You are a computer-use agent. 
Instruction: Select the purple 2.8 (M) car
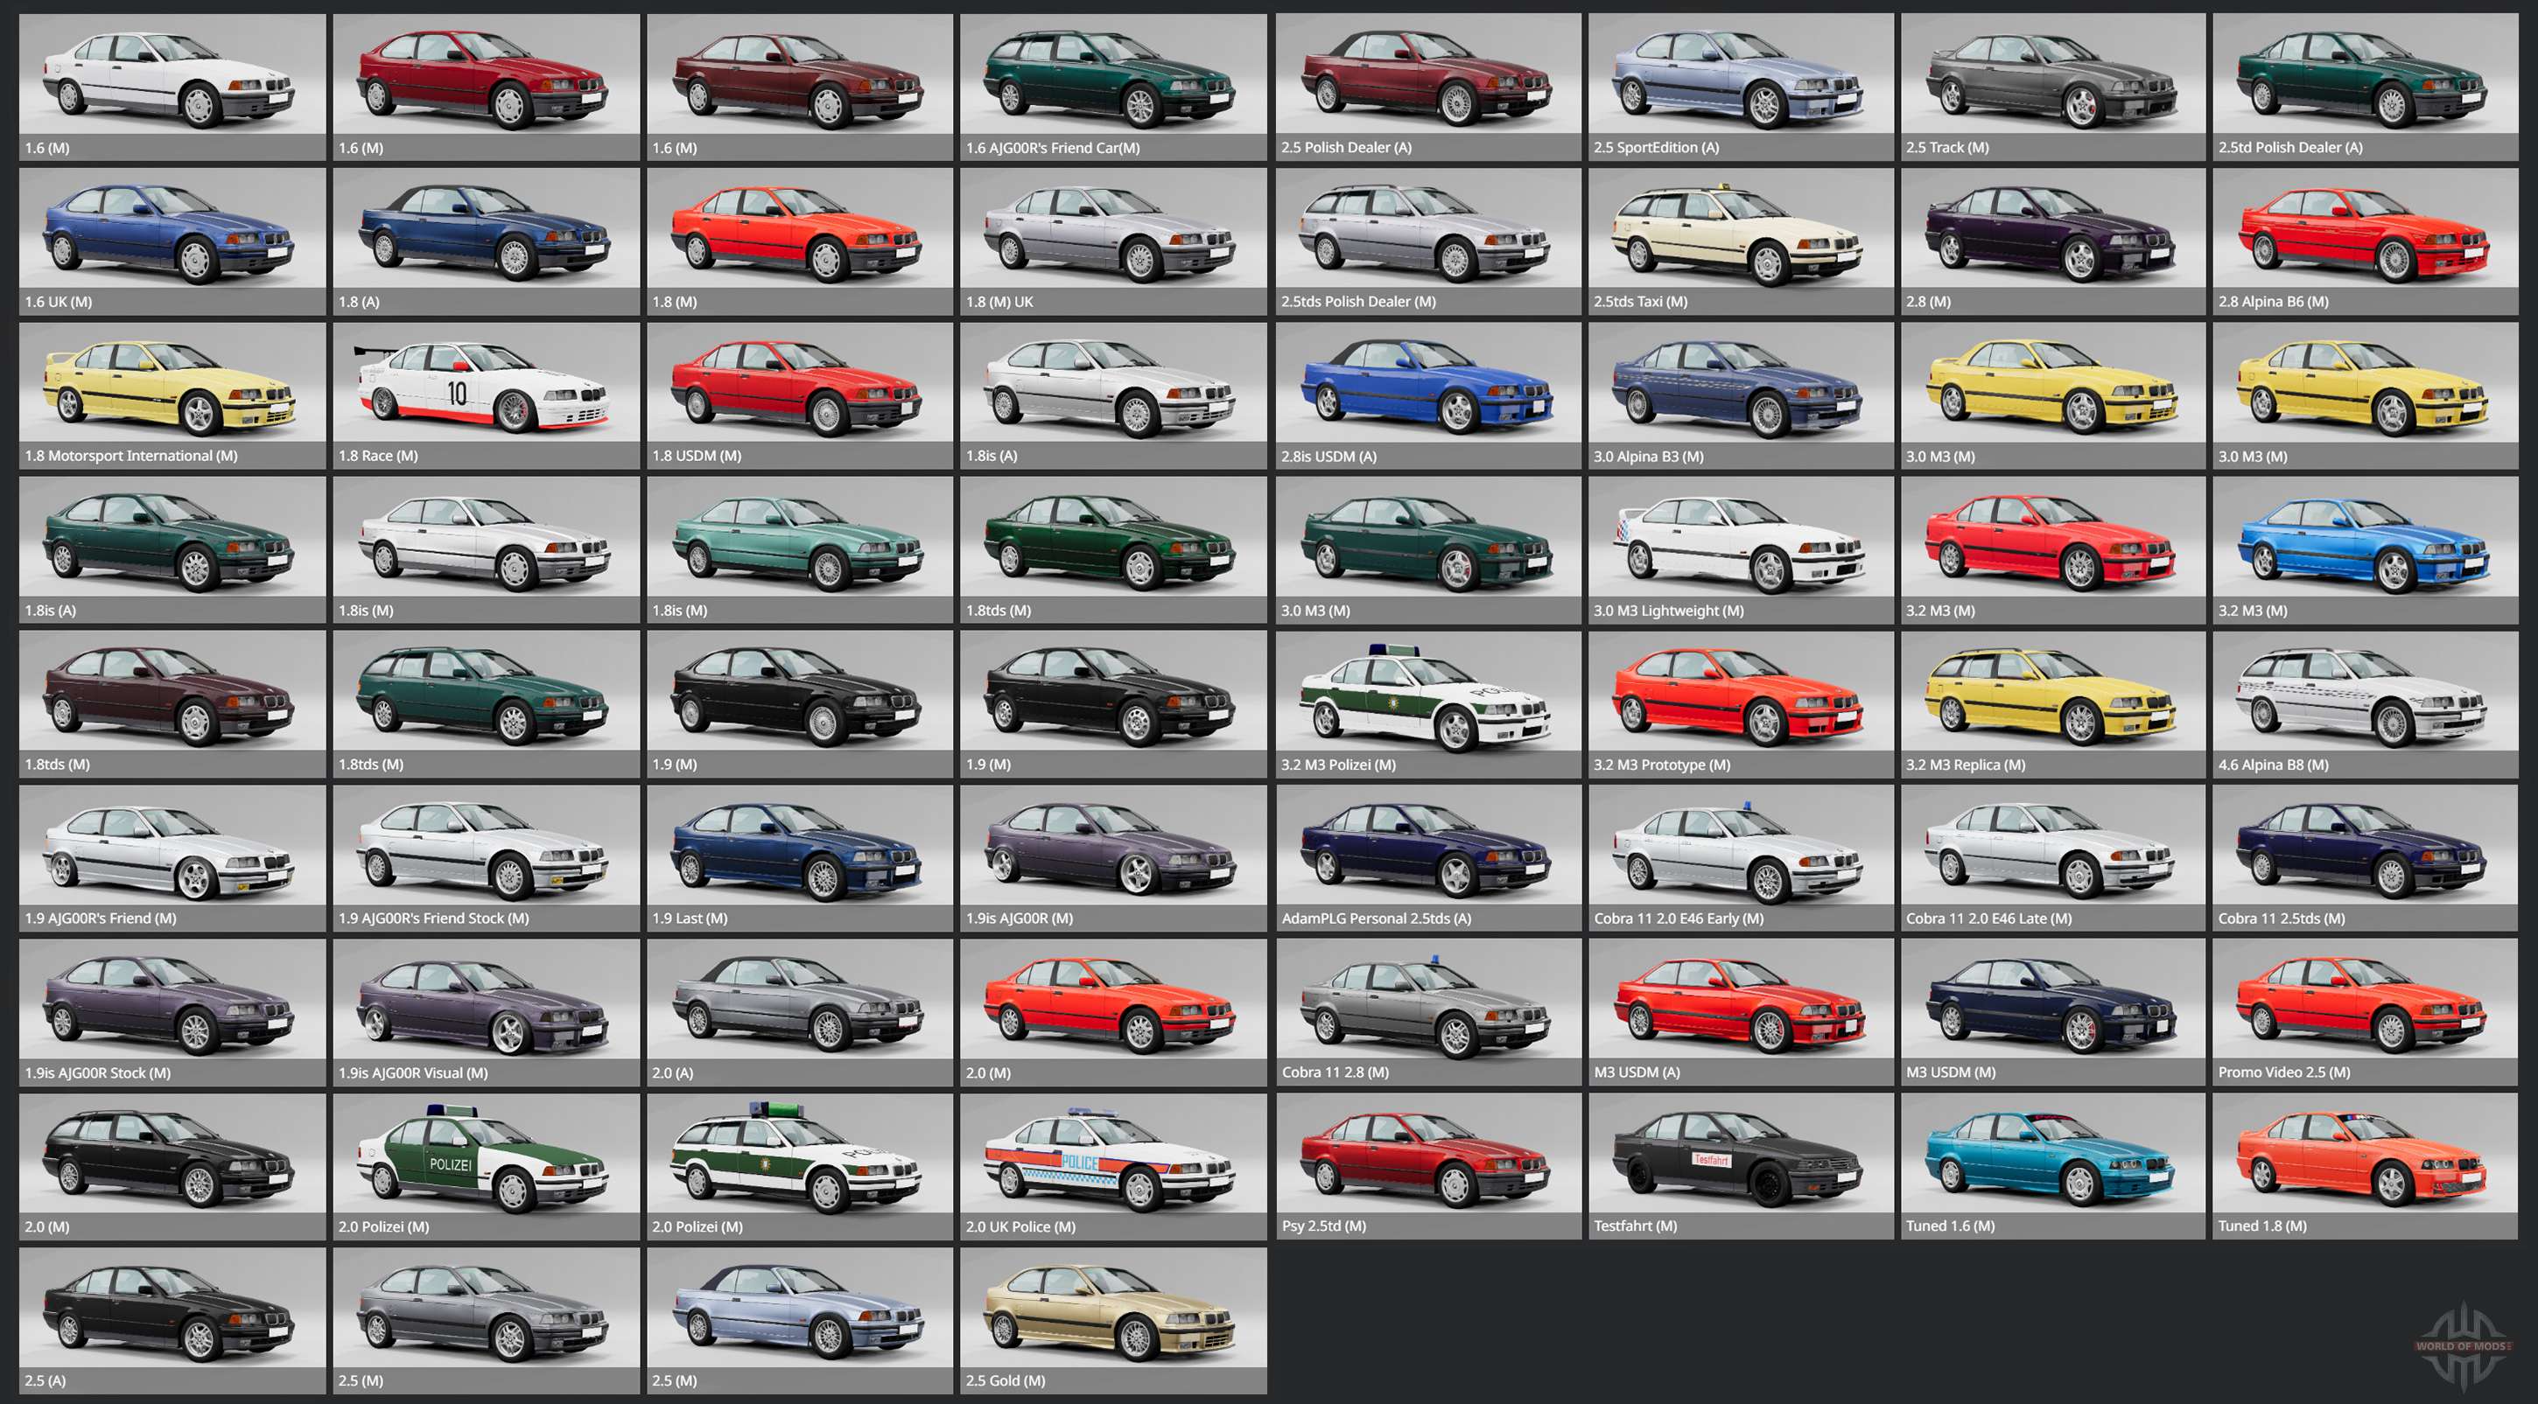(2053, 241)
